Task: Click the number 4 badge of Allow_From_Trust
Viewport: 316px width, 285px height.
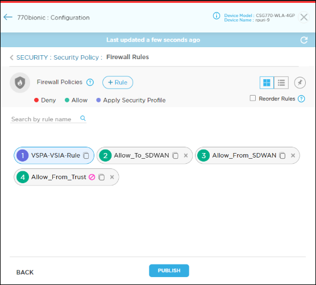Action: coord(23,177)
